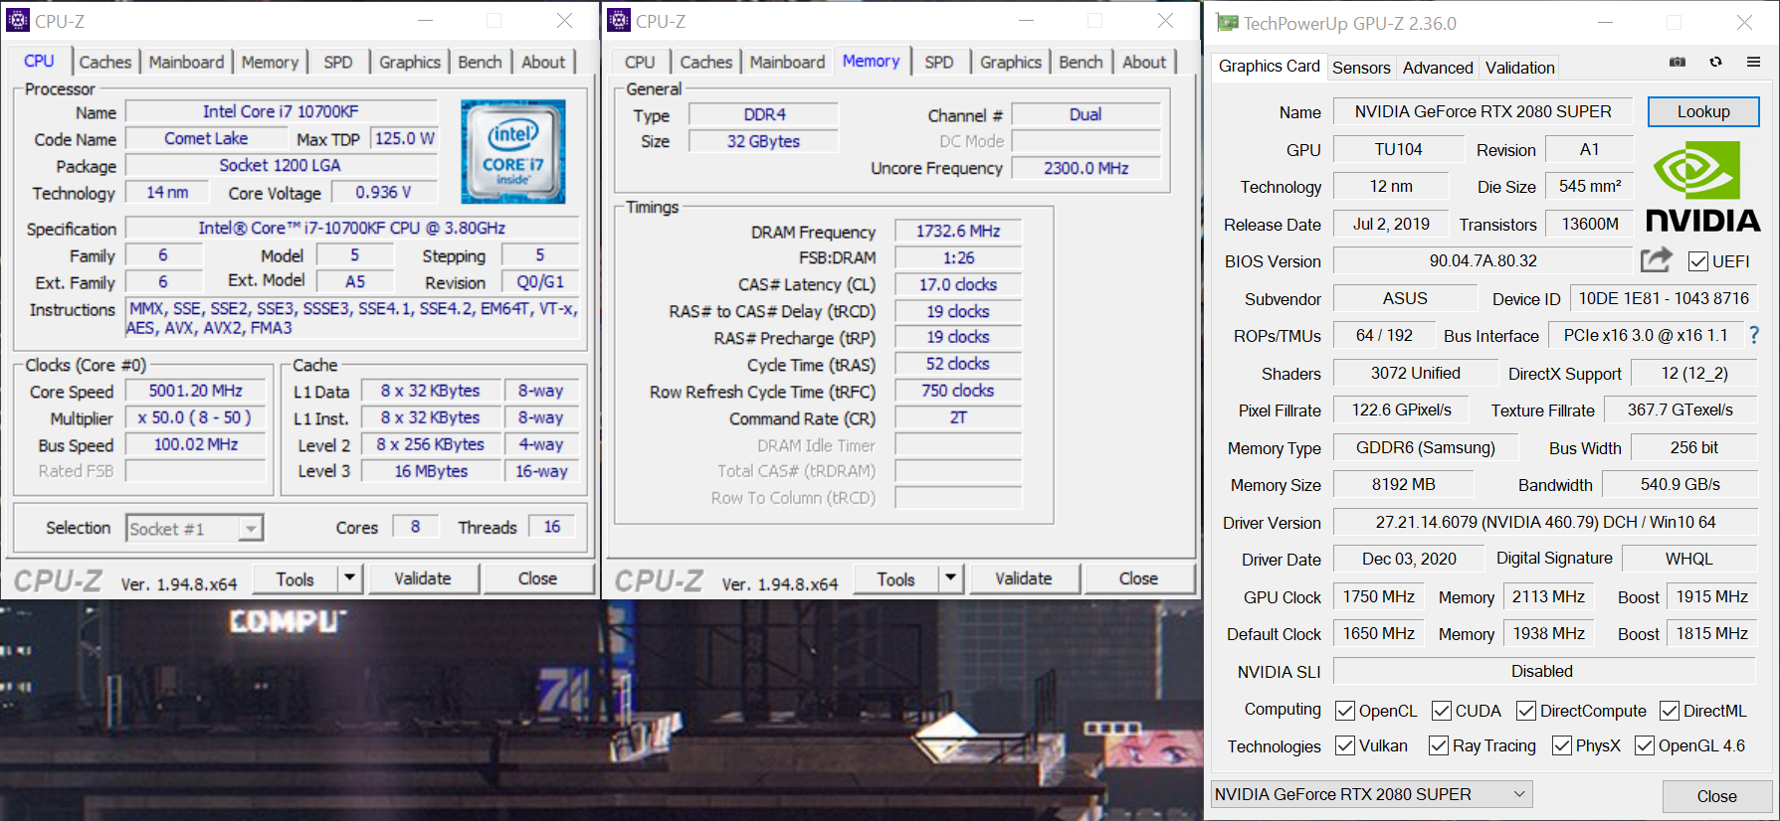Open the Mainboard tab in the left CPU-Z window

coord(186,62)
